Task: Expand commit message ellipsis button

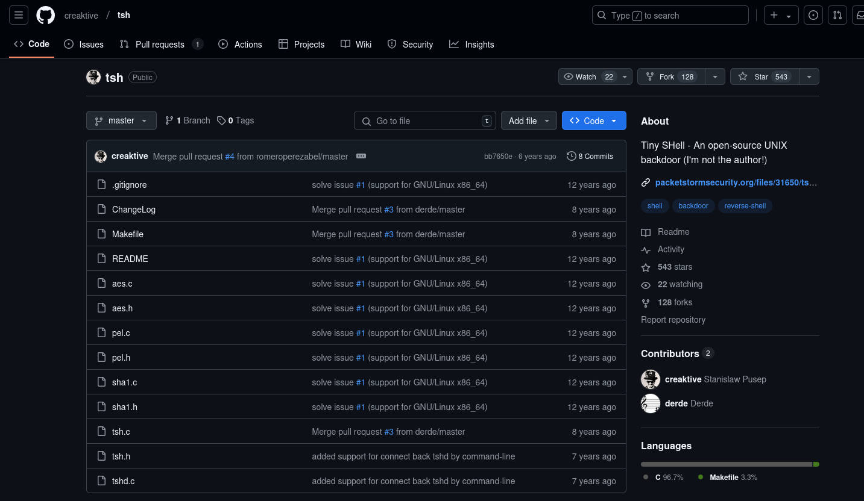Action: click(x=361, y=156)
